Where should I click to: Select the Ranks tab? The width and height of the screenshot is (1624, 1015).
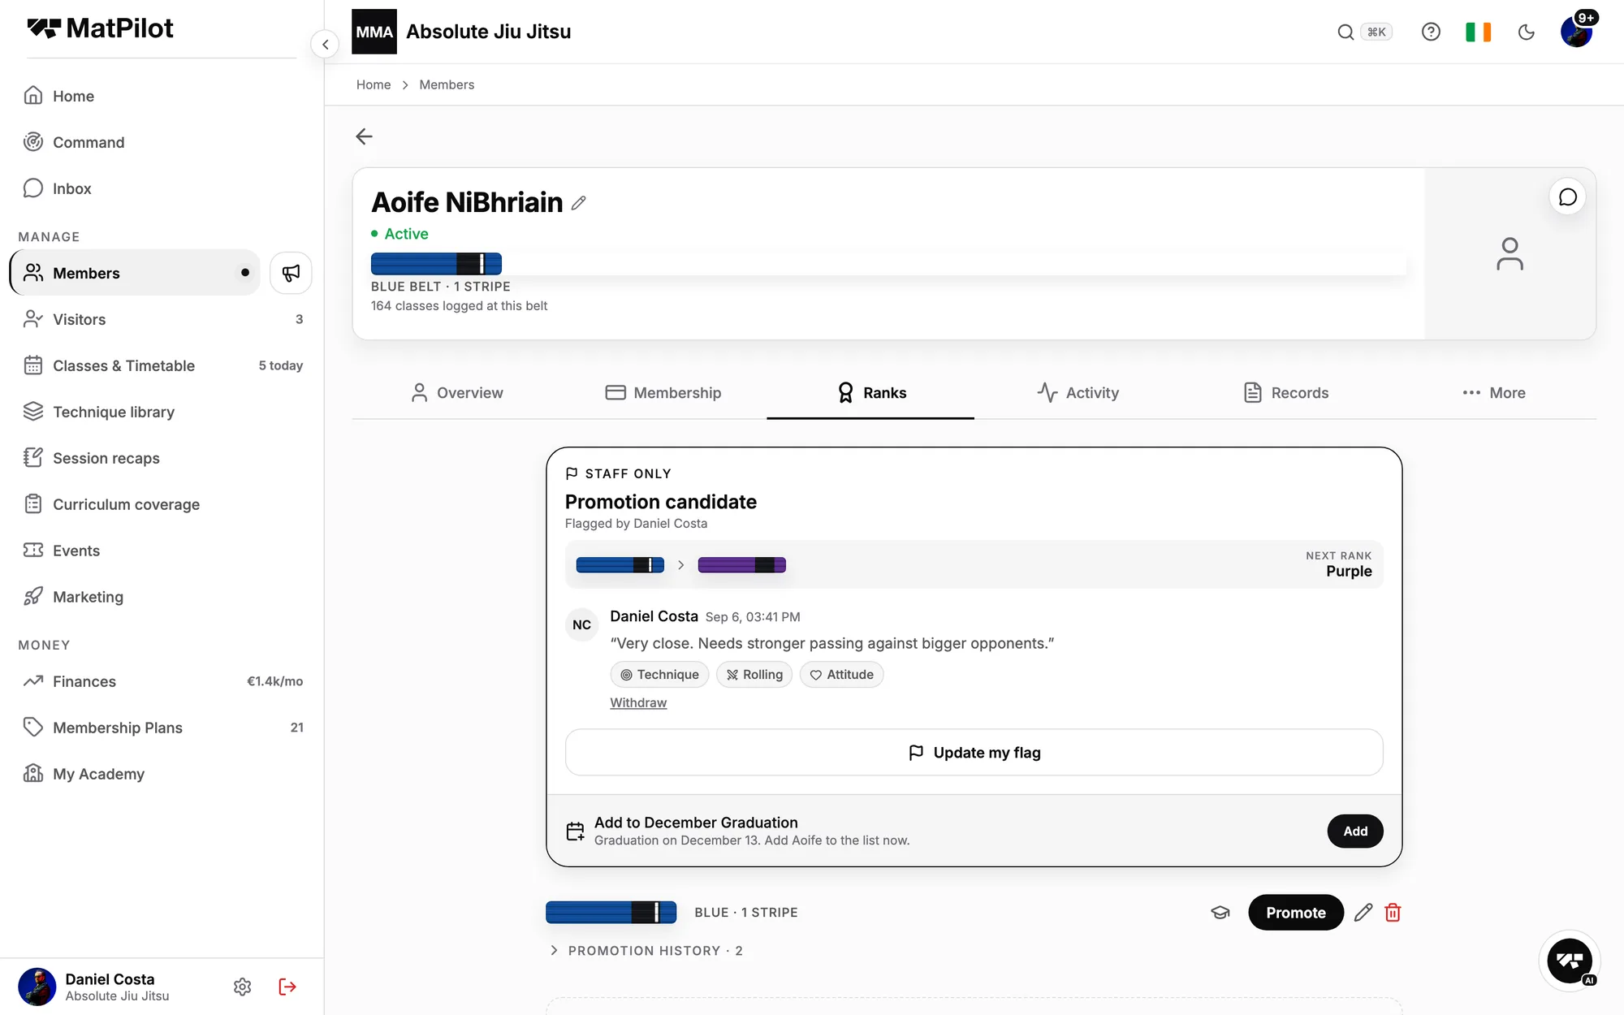click(x=871, y=393)
